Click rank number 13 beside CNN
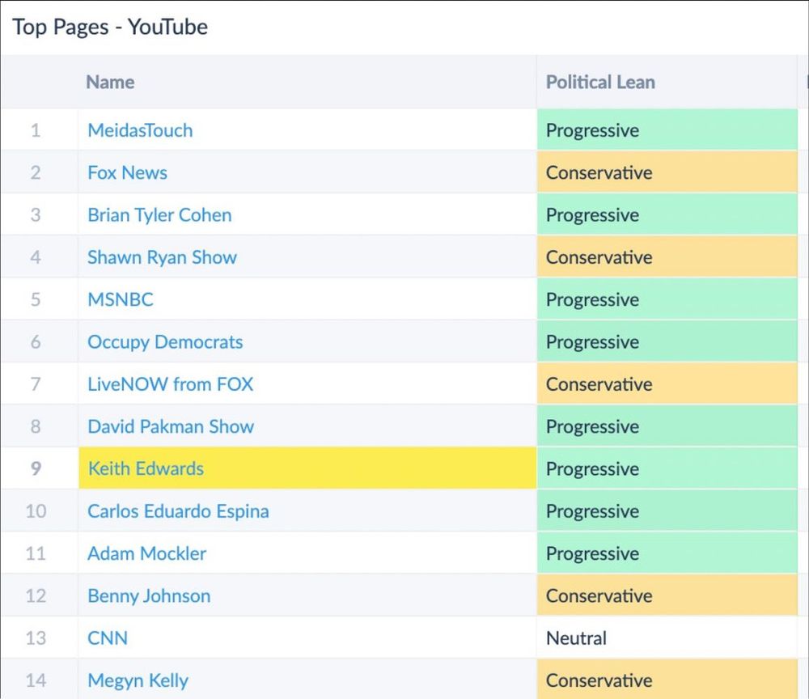 (36, 638)
